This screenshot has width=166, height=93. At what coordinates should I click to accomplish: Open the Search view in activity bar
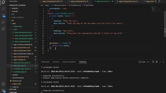[3, 9]
